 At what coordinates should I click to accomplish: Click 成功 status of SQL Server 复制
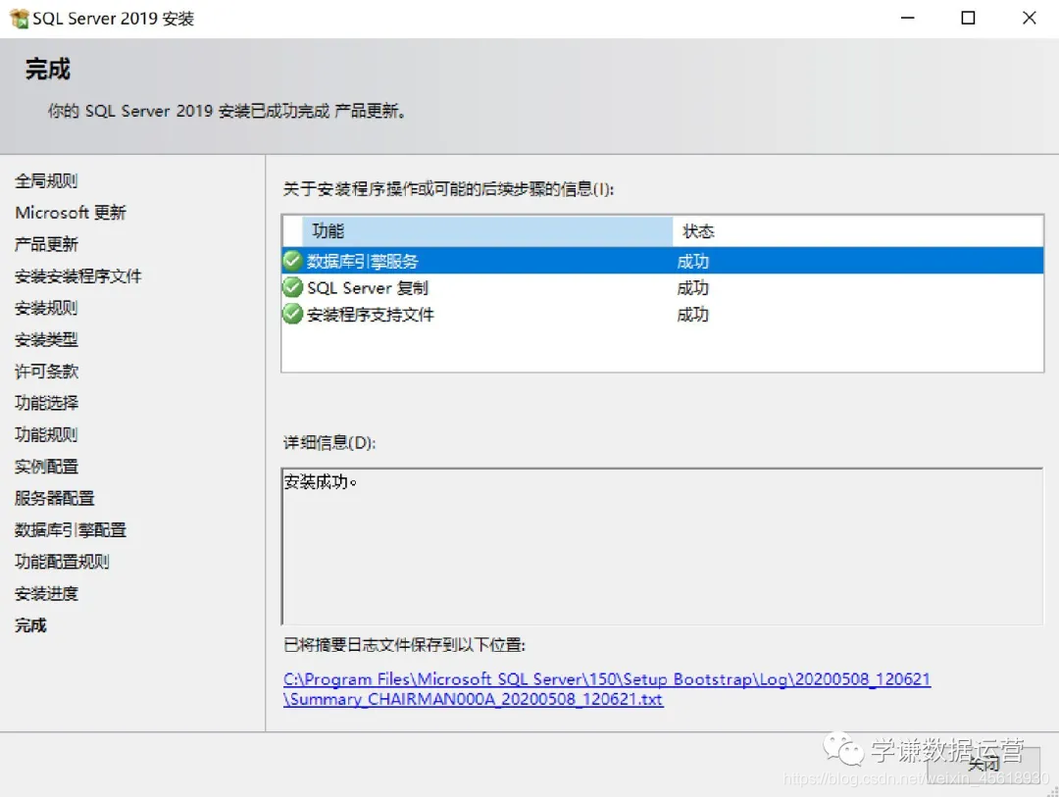(692, 288)
